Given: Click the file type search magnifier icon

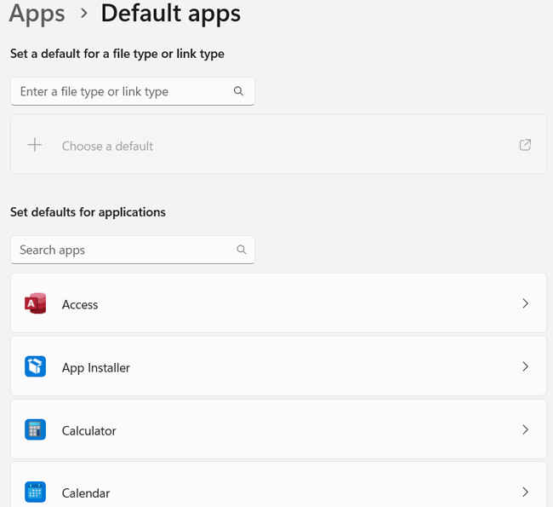Looking at the screenshot, I should [x=238, y=91].
